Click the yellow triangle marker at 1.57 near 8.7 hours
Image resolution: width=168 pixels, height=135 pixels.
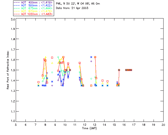52,63
